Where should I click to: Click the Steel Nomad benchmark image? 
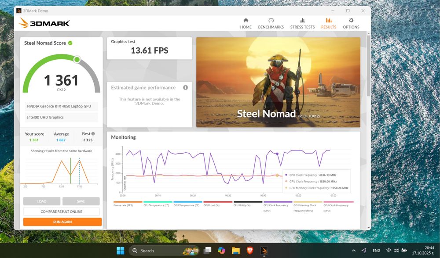click(278, 82)
